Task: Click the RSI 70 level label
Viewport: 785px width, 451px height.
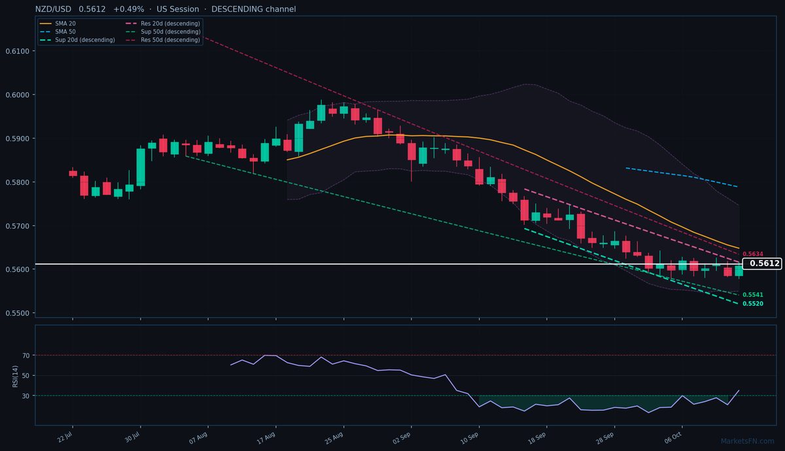Action: coord(26,356)
